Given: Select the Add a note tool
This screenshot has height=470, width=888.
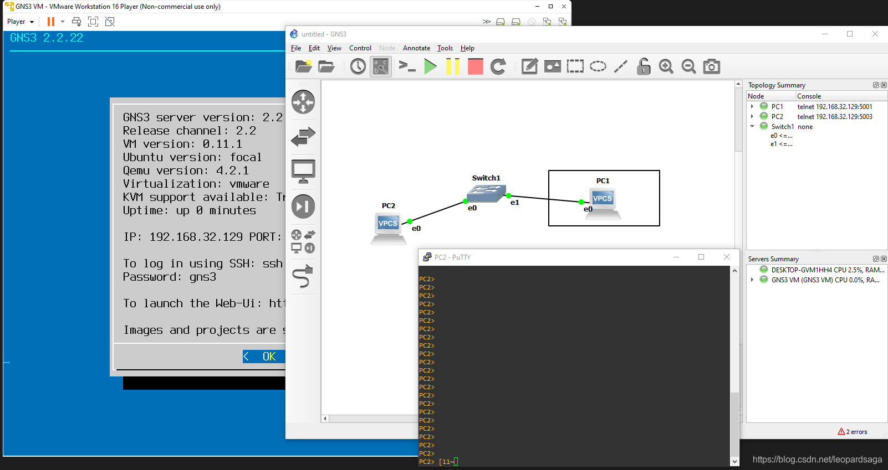Looking at the screenshot, I should (530, 66).
